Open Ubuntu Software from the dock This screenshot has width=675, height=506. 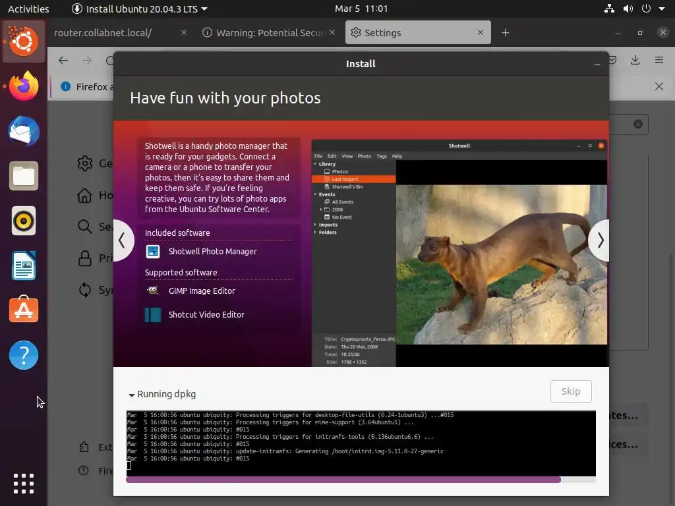(24, 310)
